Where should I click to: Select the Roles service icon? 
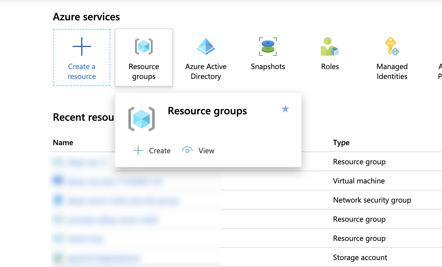[330, 46]
